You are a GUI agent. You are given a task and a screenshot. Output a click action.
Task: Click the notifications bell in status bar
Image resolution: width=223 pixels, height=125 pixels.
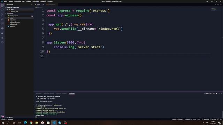click(221, 119)
